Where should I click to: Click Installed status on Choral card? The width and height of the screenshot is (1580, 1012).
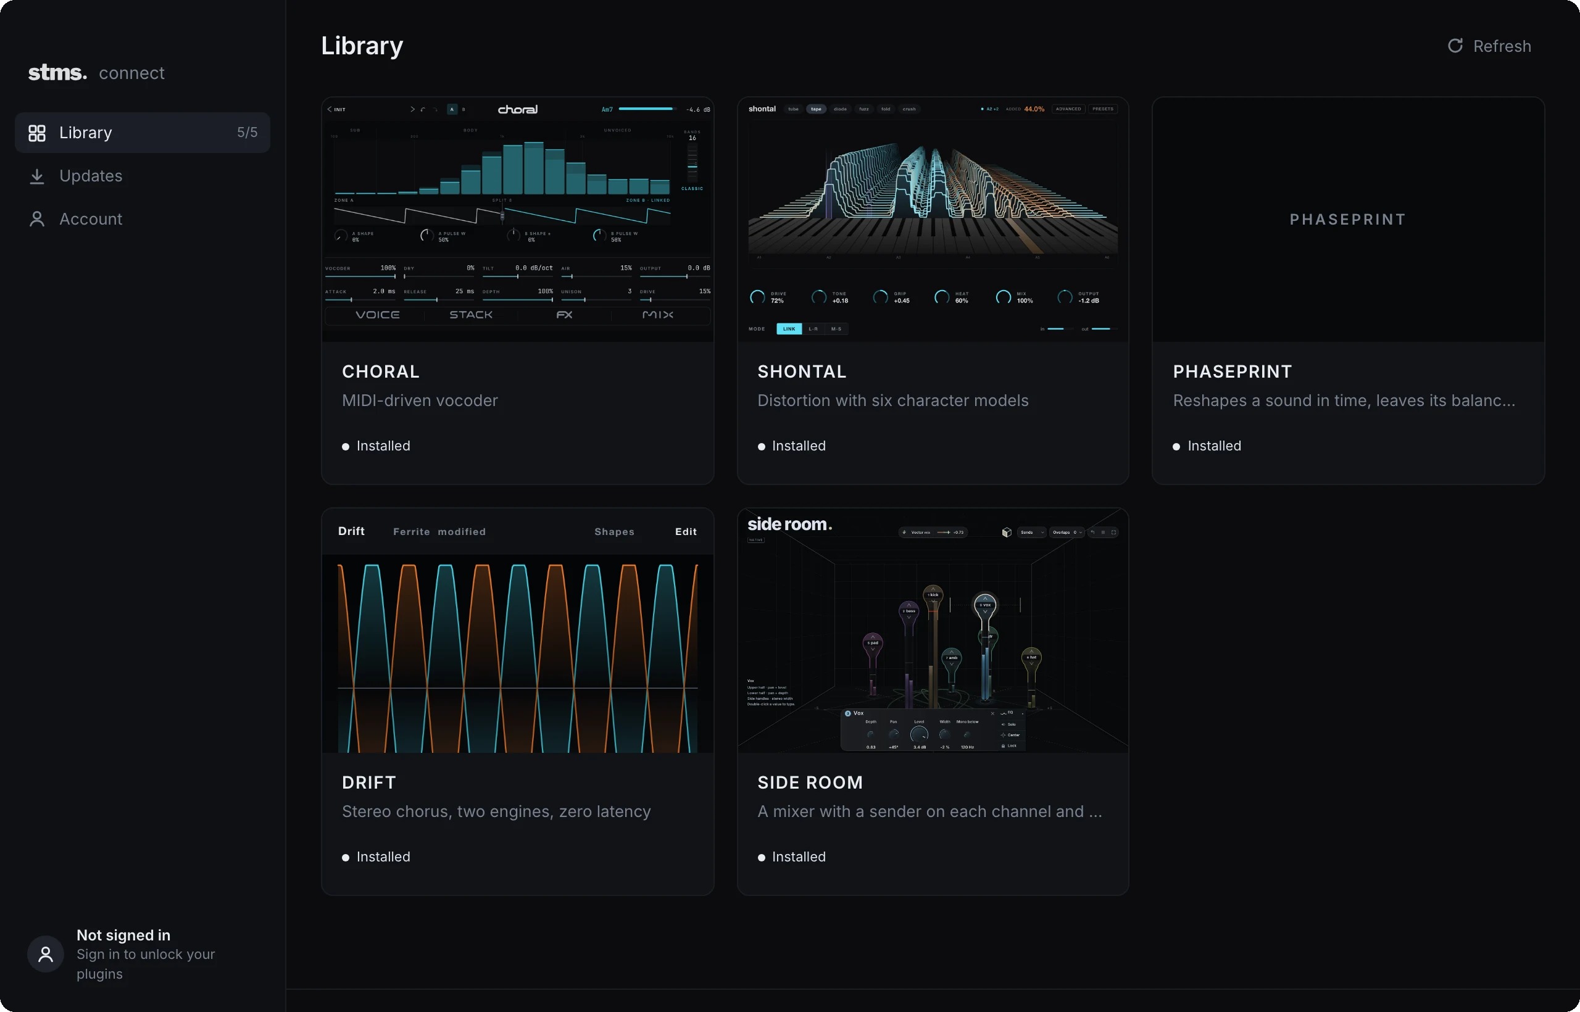376,446
